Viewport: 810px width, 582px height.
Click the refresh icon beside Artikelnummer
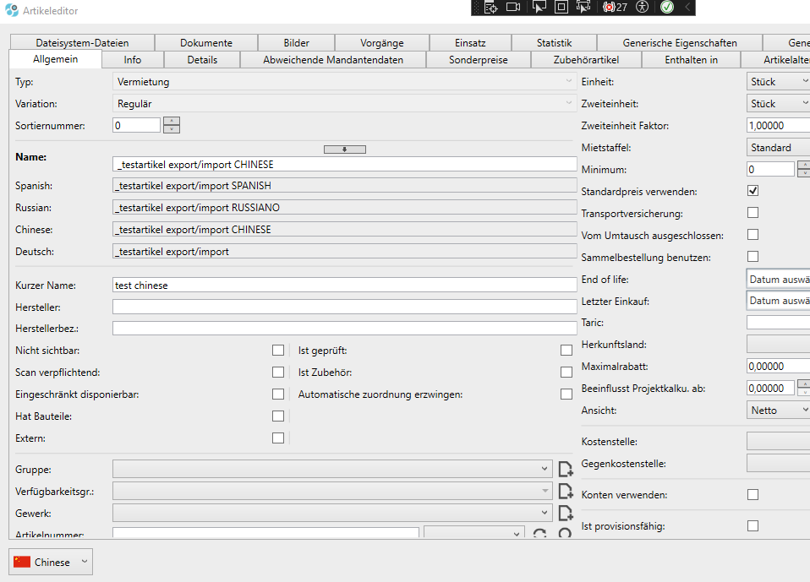point(539,534)
